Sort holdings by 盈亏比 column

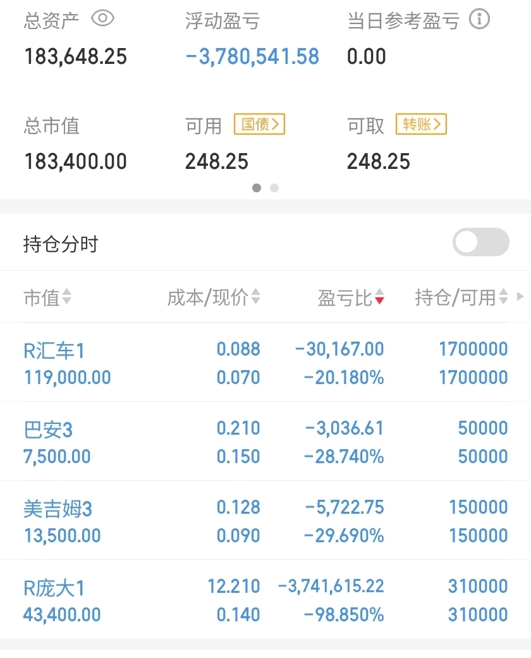pyautogui.click(x=351, y=297)
